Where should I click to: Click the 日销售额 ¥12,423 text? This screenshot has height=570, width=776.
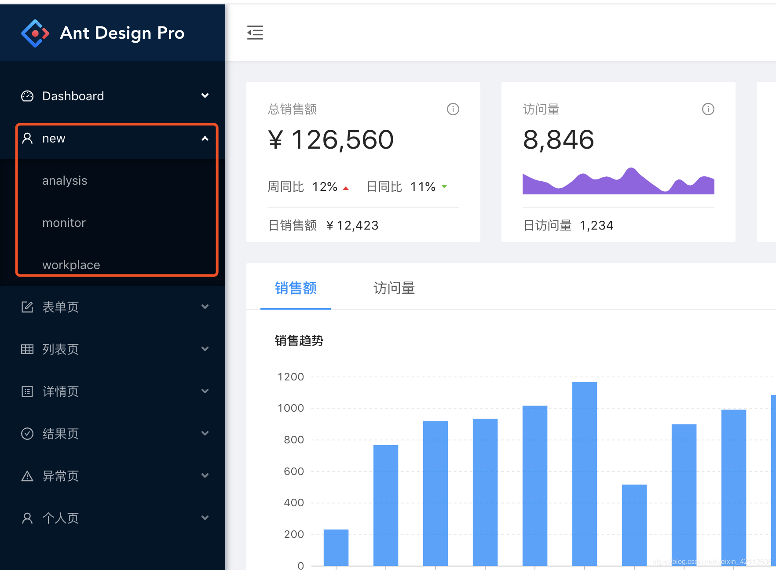323,226
